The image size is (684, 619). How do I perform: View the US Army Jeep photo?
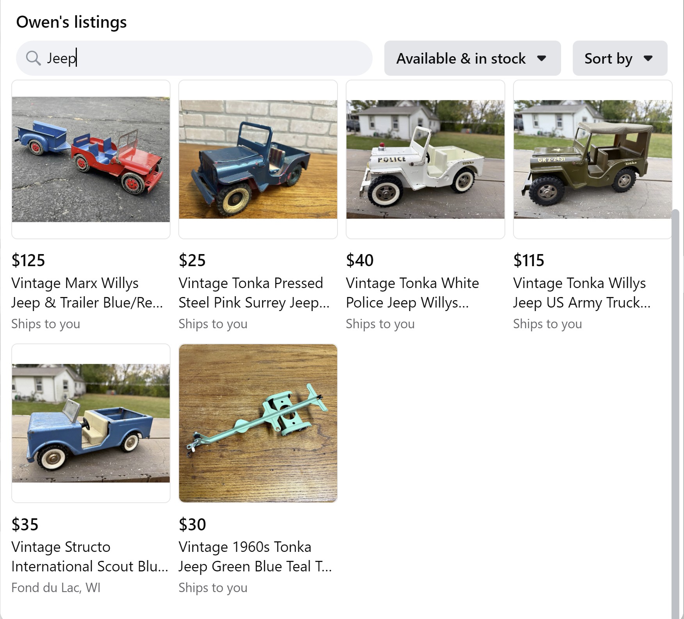pyautogui.click(x=592, y=159)
